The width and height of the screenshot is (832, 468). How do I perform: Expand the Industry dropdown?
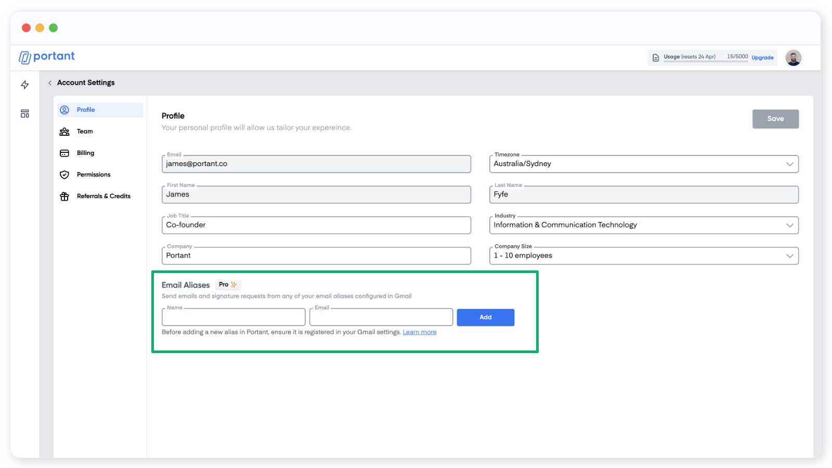click(789, 225)
